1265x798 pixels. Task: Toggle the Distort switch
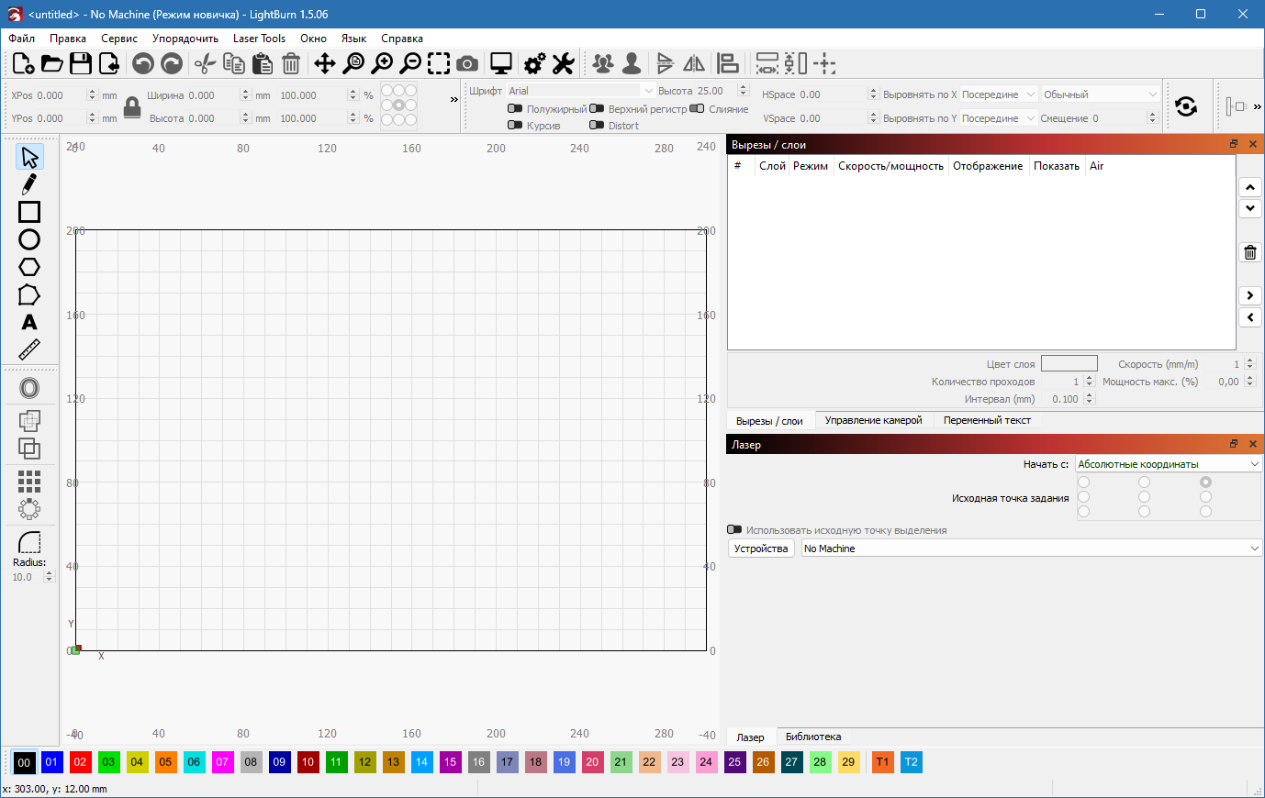point(597,125)
